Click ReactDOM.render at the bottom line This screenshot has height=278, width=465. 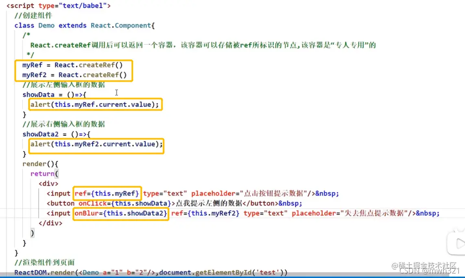[44, 272]
